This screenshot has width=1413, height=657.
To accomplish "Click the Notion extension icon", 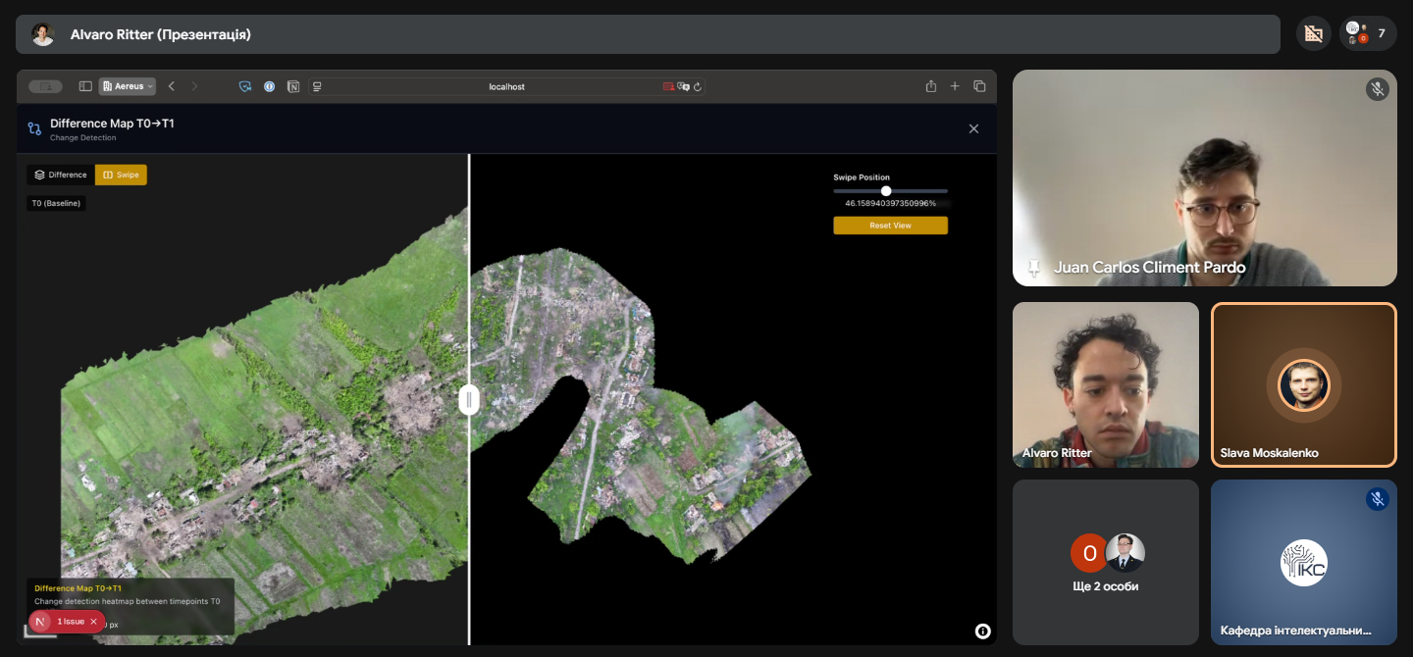I will pyautogui.click(x=293, y=86).
